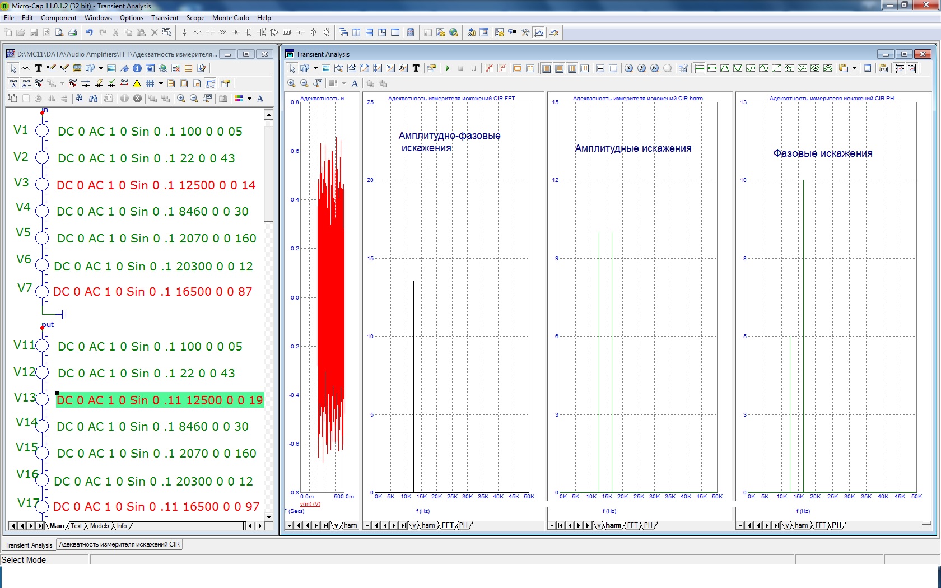Select Text mode T icon in schematic toolbar
Viewport: 941px width, 588px height.
click(x=39, y=68)
